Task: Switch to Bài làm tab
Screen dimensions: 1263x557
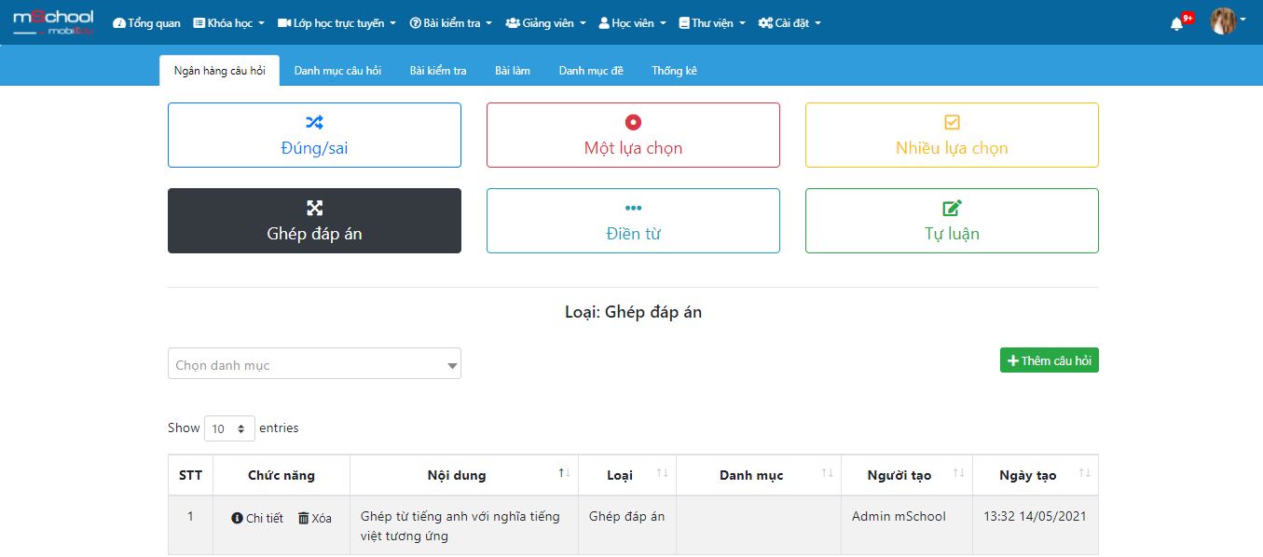Action: click(x=513, y=71)
